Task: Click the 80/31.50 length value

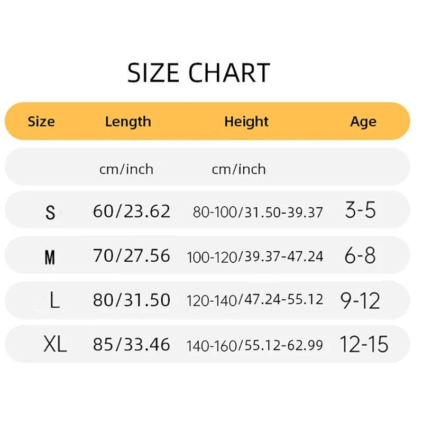Action: [132, 300]
